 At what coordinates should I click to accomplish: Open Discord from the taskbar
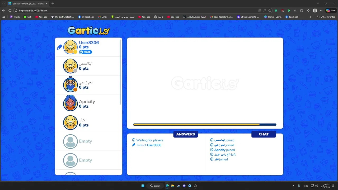tap(184, 186)
